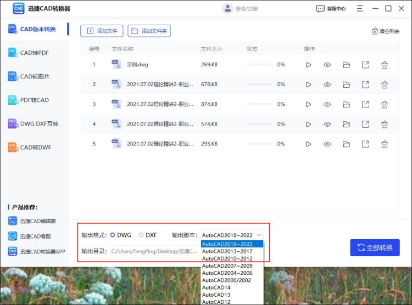Delete 示例.dwg from the list
Screen dimensions: 412x305
pos(385,65)
